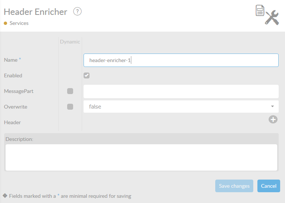Open the Overwrite dropdown showing false
This screenshot has width=285, height=203.
pyautogui.click(x=181, y=107)
